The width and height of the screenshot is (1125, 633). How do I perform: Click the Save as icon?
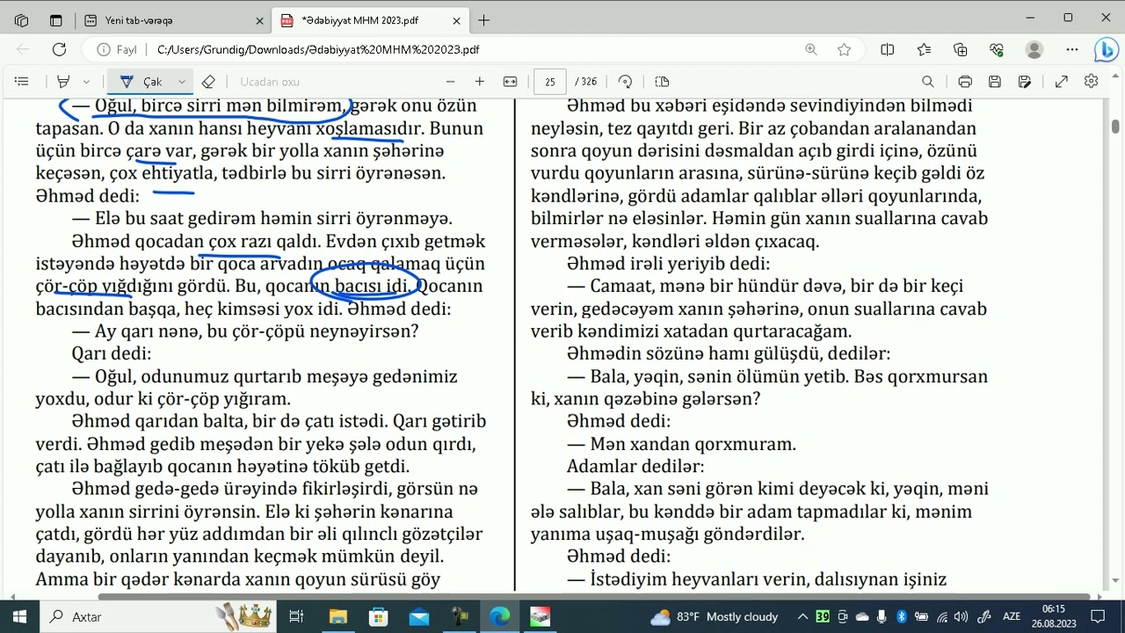pyautogui.click(x=1025, y=82)
